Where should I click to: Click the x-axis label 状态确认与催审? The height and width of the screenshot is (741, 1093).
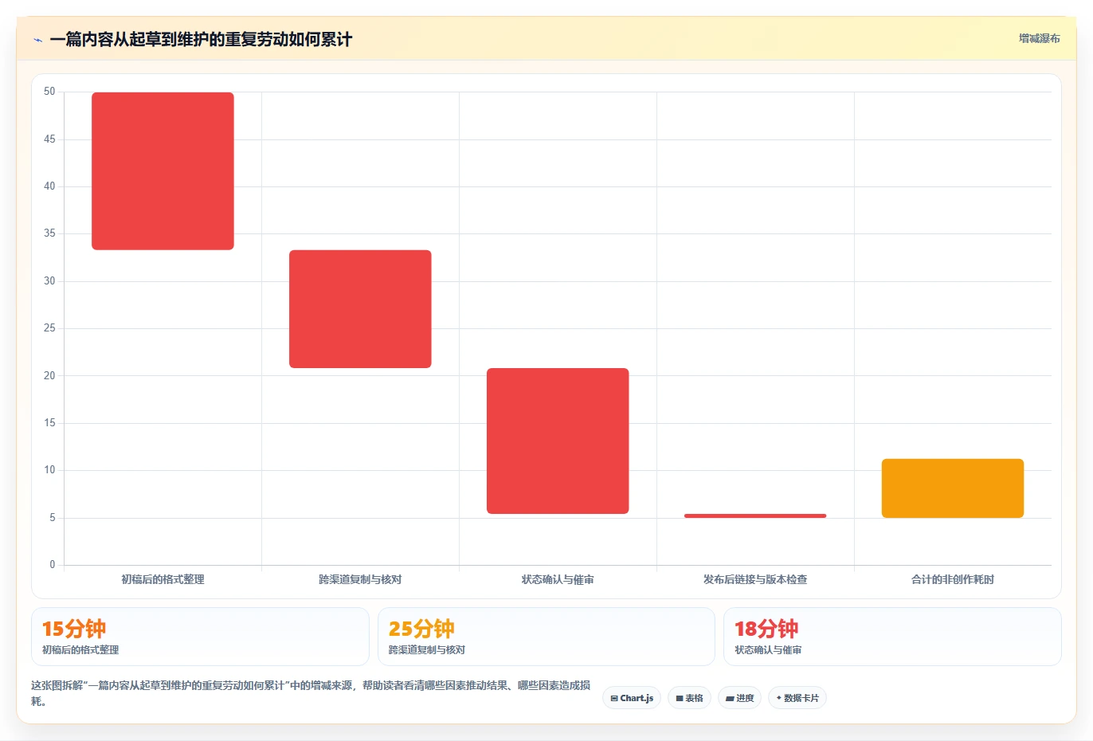tap(558, 579)
